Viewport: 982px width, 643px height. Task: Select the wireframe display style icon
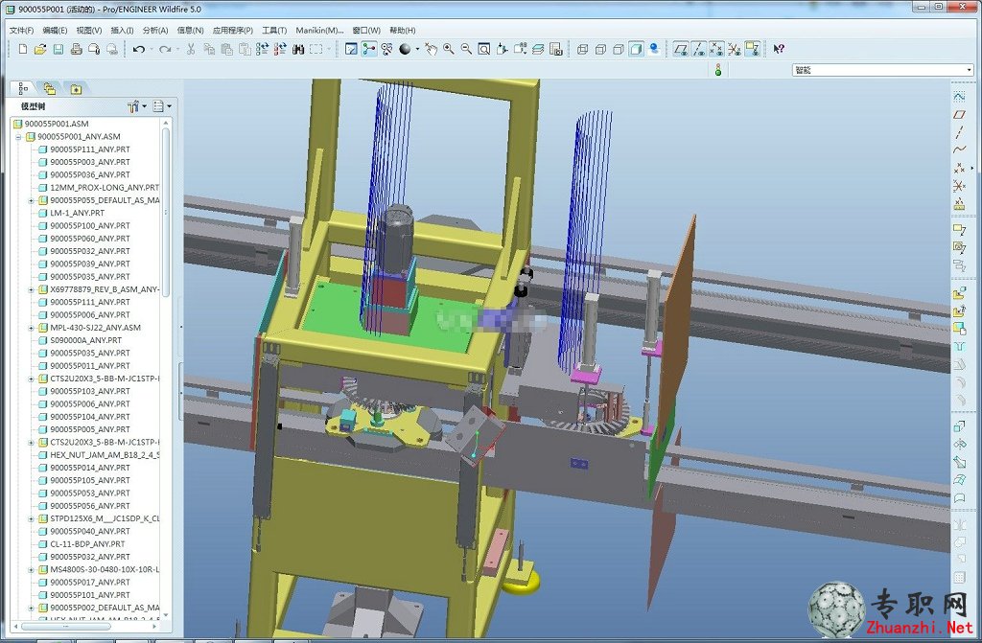(582, 49)
